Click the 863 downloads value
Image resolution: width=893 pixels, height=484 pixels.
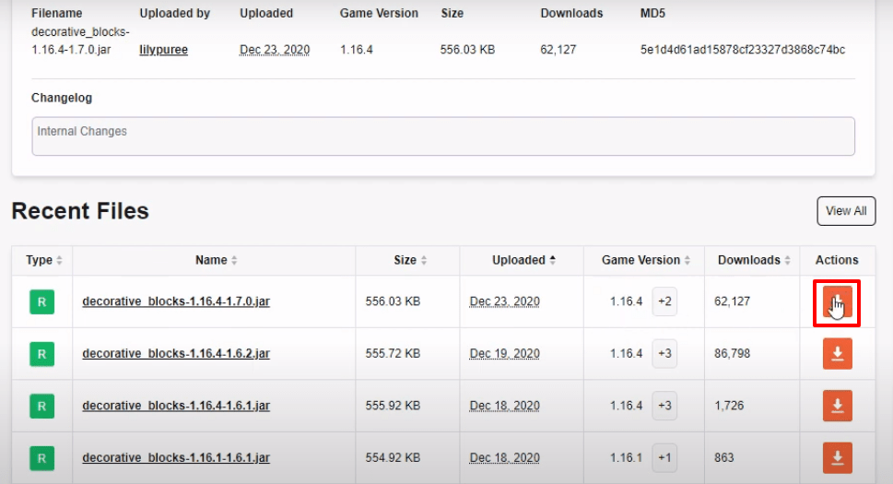[x=724, y=458]
